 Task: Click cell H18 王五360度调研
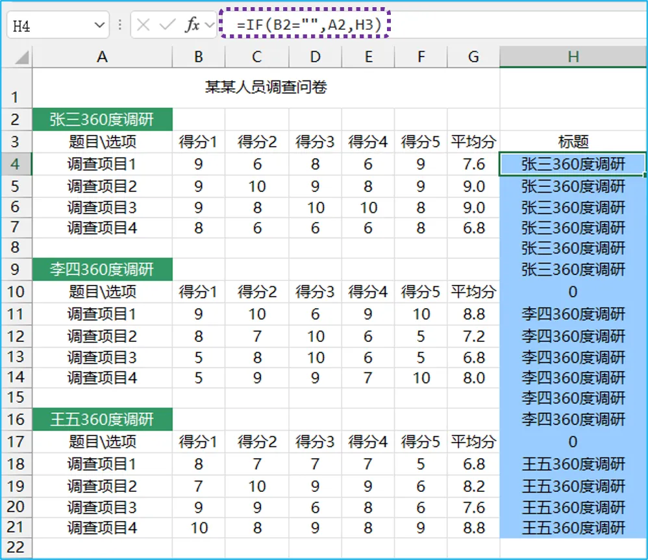click(573, 464)
